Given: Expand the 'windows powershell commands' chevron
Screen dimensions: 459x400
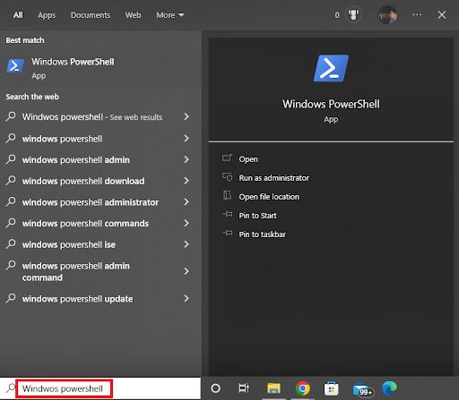Looking at the screenshot, I should 186,223.
